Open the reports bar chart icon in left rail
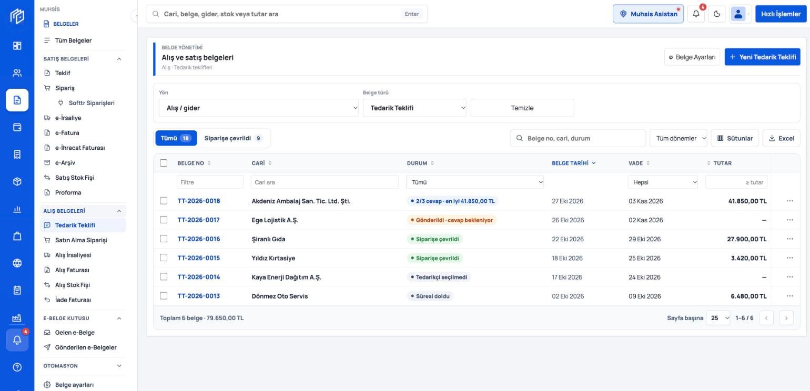Image resolution: width=810 pixels, height=391 pixels. [x=17, y=209]
